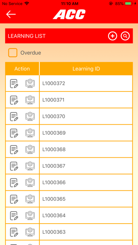Go back using the arrow icon
The width and height of the screenshot is (138, 245).
click(11, 14)
